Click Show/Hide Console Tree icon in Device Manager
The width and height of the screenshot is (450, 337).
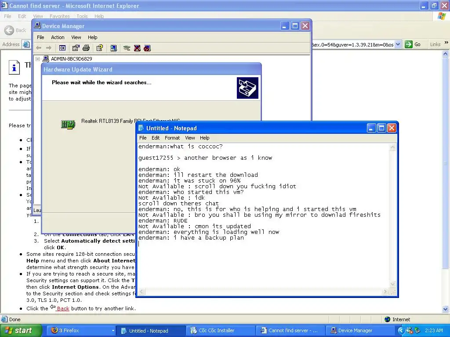click(x=62, y=48)
